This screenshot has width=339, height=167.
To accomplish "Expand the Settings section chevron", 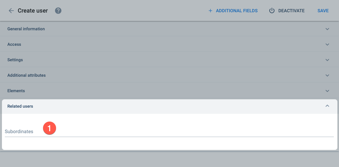I will point(327,60).
